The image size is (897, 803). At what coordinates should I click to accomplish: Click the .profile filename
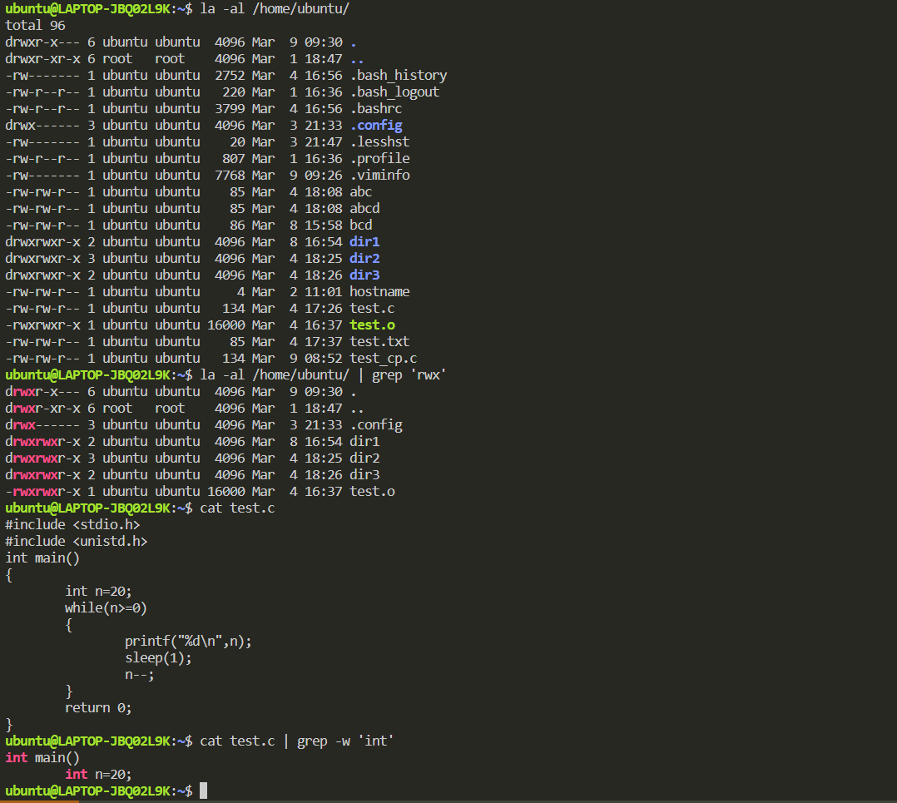pyautogui.click(x=379, y=158)
